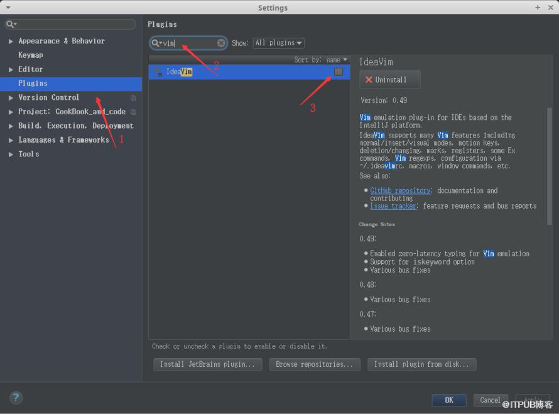Click Install JetBrains plugin button
The image size is (559, 414).
click(x=207, y=364)
